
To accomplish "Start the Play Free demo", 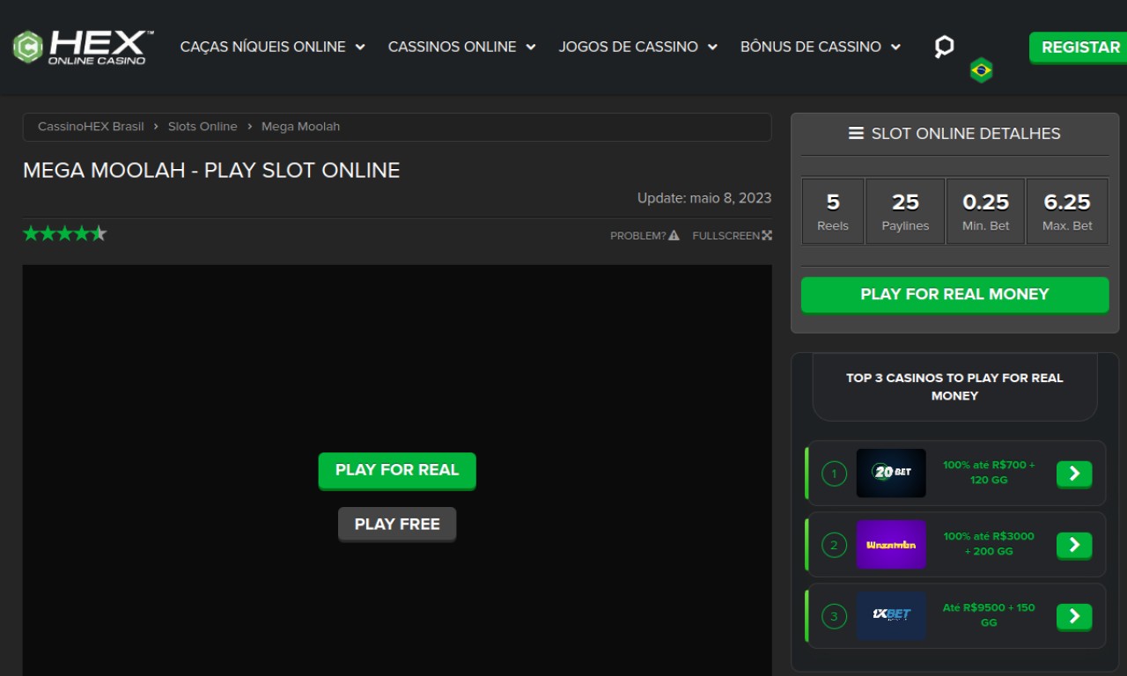I will (x=397, y=524).
